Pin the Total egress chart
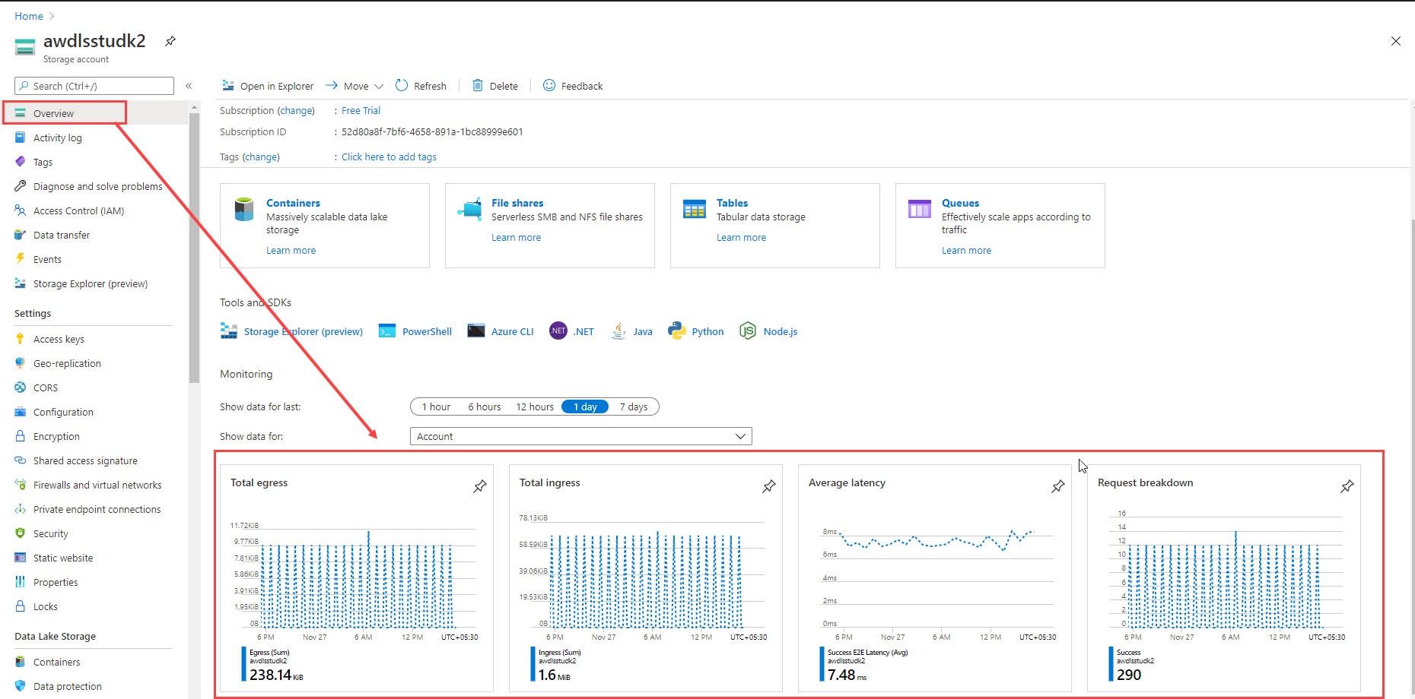 coord(479,486)
